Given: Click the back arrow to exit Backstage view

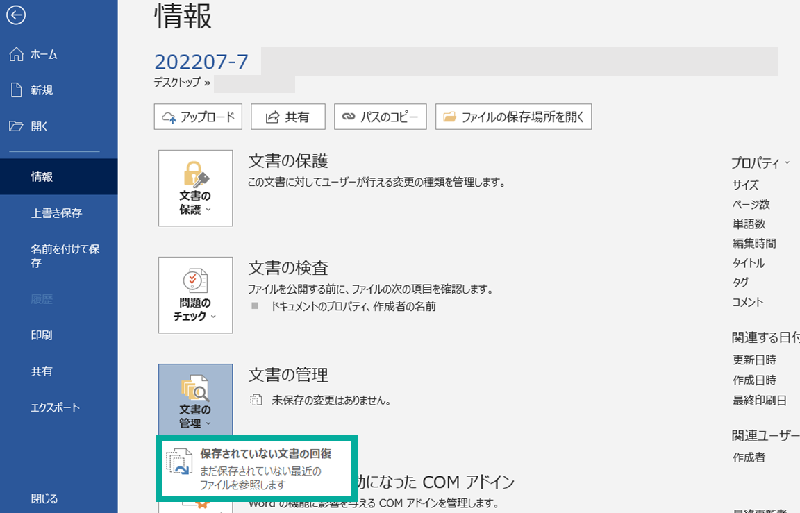Looking at the screenshot, I should [x=15, y=15].
